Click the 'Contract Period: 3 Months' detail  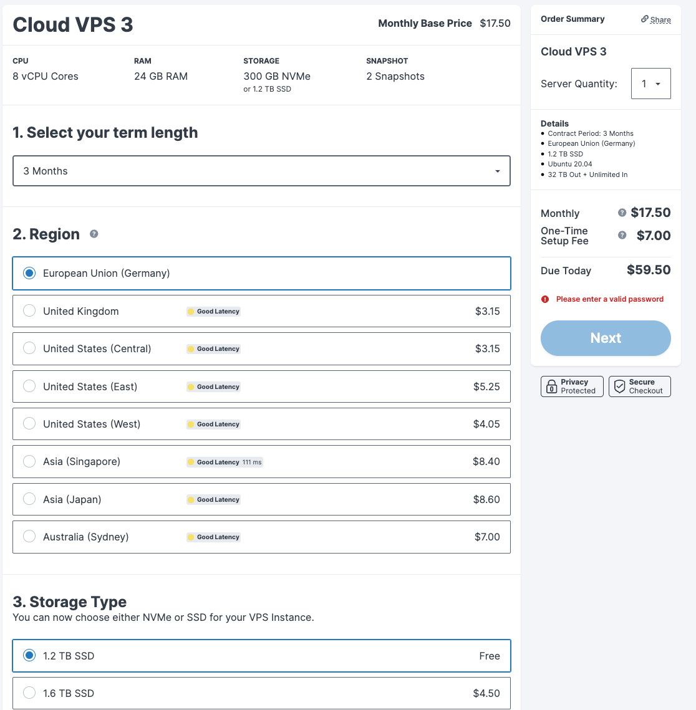click(591, 133)
